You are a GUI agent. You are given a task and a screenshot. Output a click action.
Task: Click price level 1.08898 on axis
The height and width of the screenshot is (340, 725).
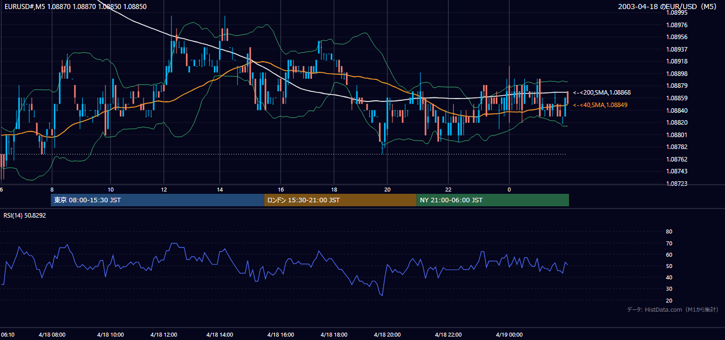coord(676,74)
